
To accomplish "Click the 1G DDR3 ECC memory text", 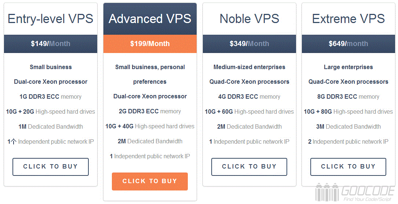I will click(51, 97).
